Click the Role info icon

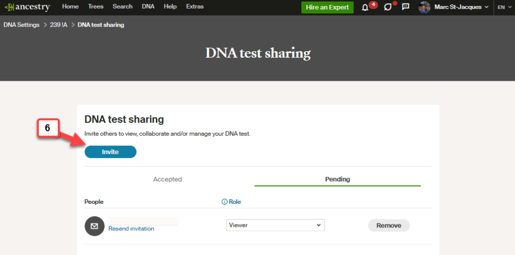coord(224,202)
